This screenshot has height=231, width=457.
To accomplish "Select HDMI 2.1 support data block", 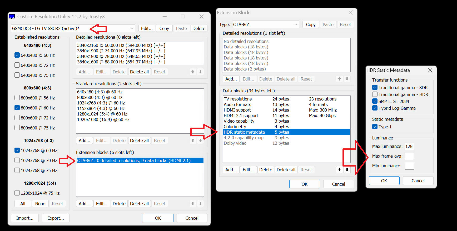I will tap(286, 115).
